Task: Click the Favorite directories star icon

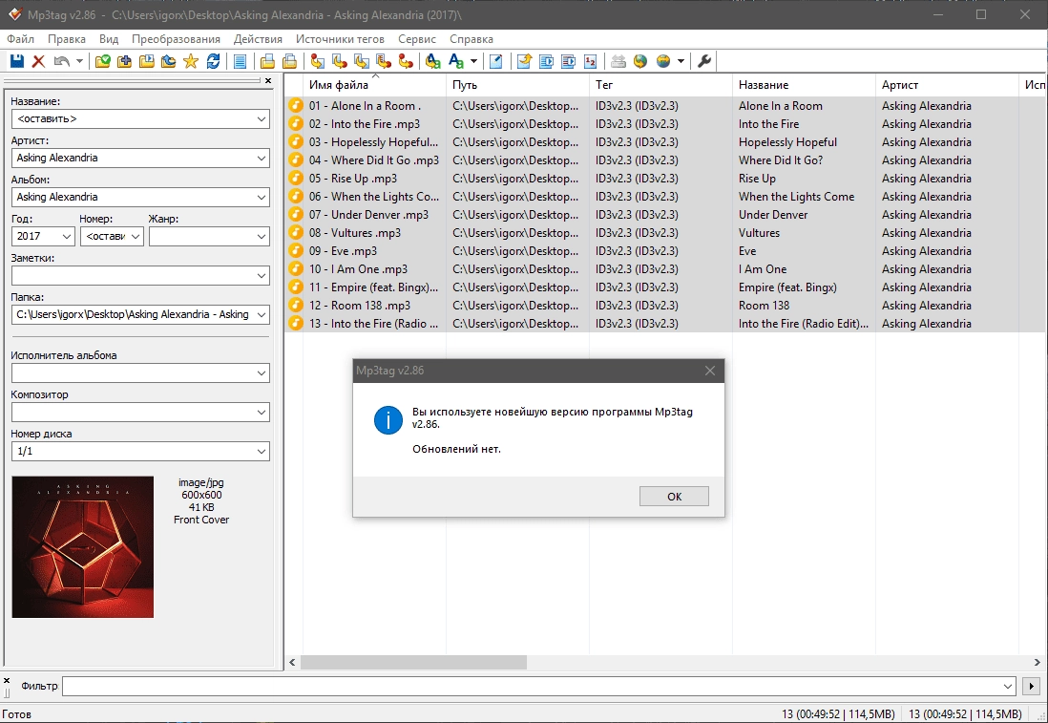Action: 191,61
